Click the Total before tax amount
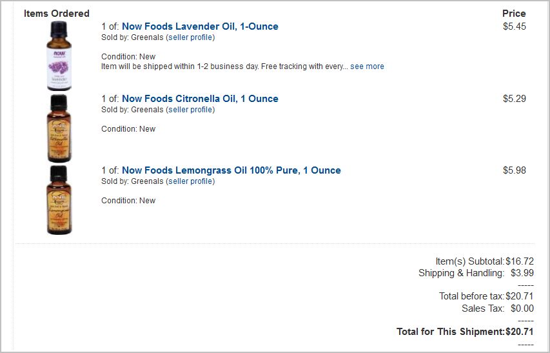 520,296
